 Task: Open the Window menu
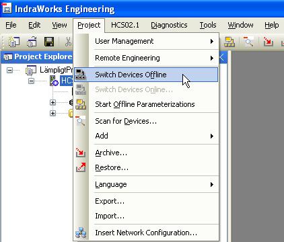point(240,25)
